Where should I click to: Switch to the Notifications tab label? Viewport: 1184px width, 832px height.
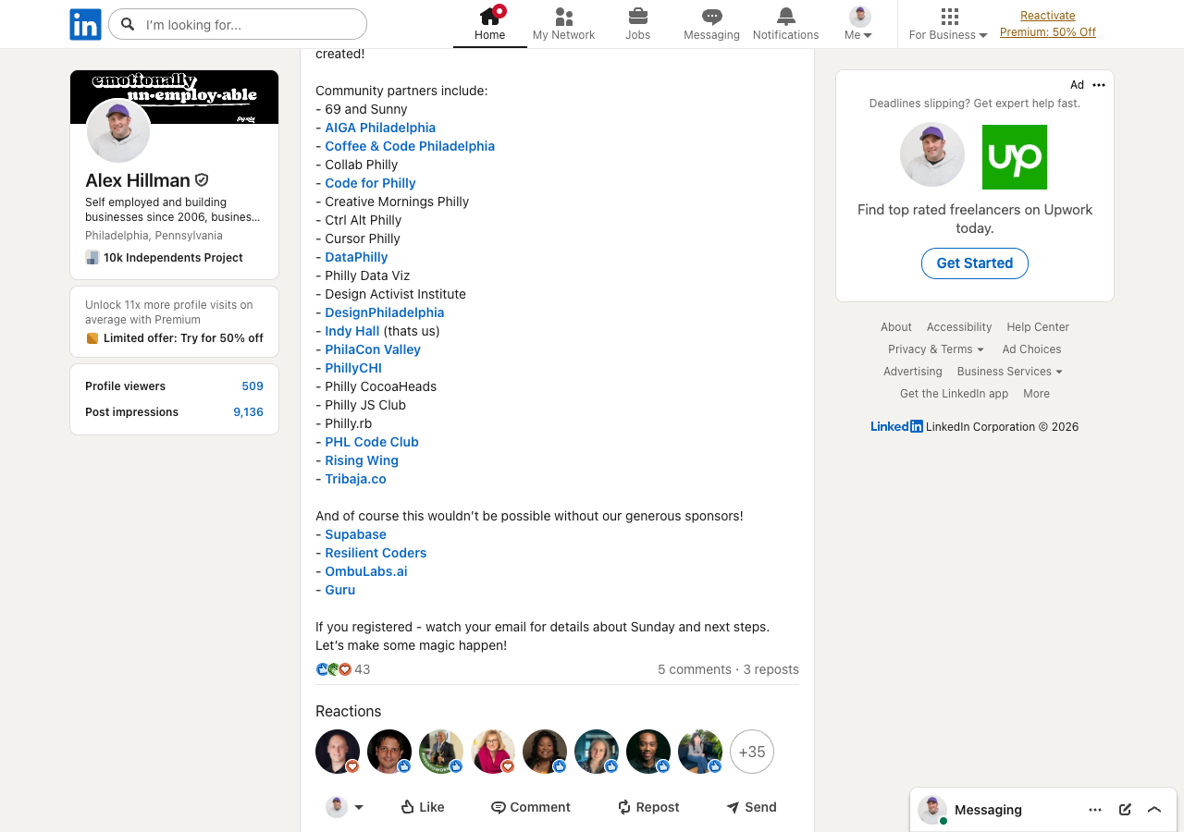point(785,35)
